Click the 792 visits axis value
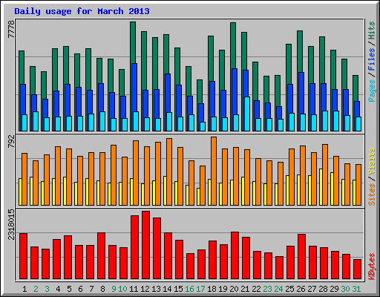Screen dimensions: 380x297 coord(11,142)
